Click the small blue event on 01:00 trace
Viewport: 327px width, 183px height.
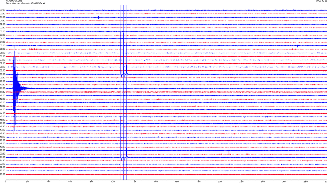tap(99, 17)
